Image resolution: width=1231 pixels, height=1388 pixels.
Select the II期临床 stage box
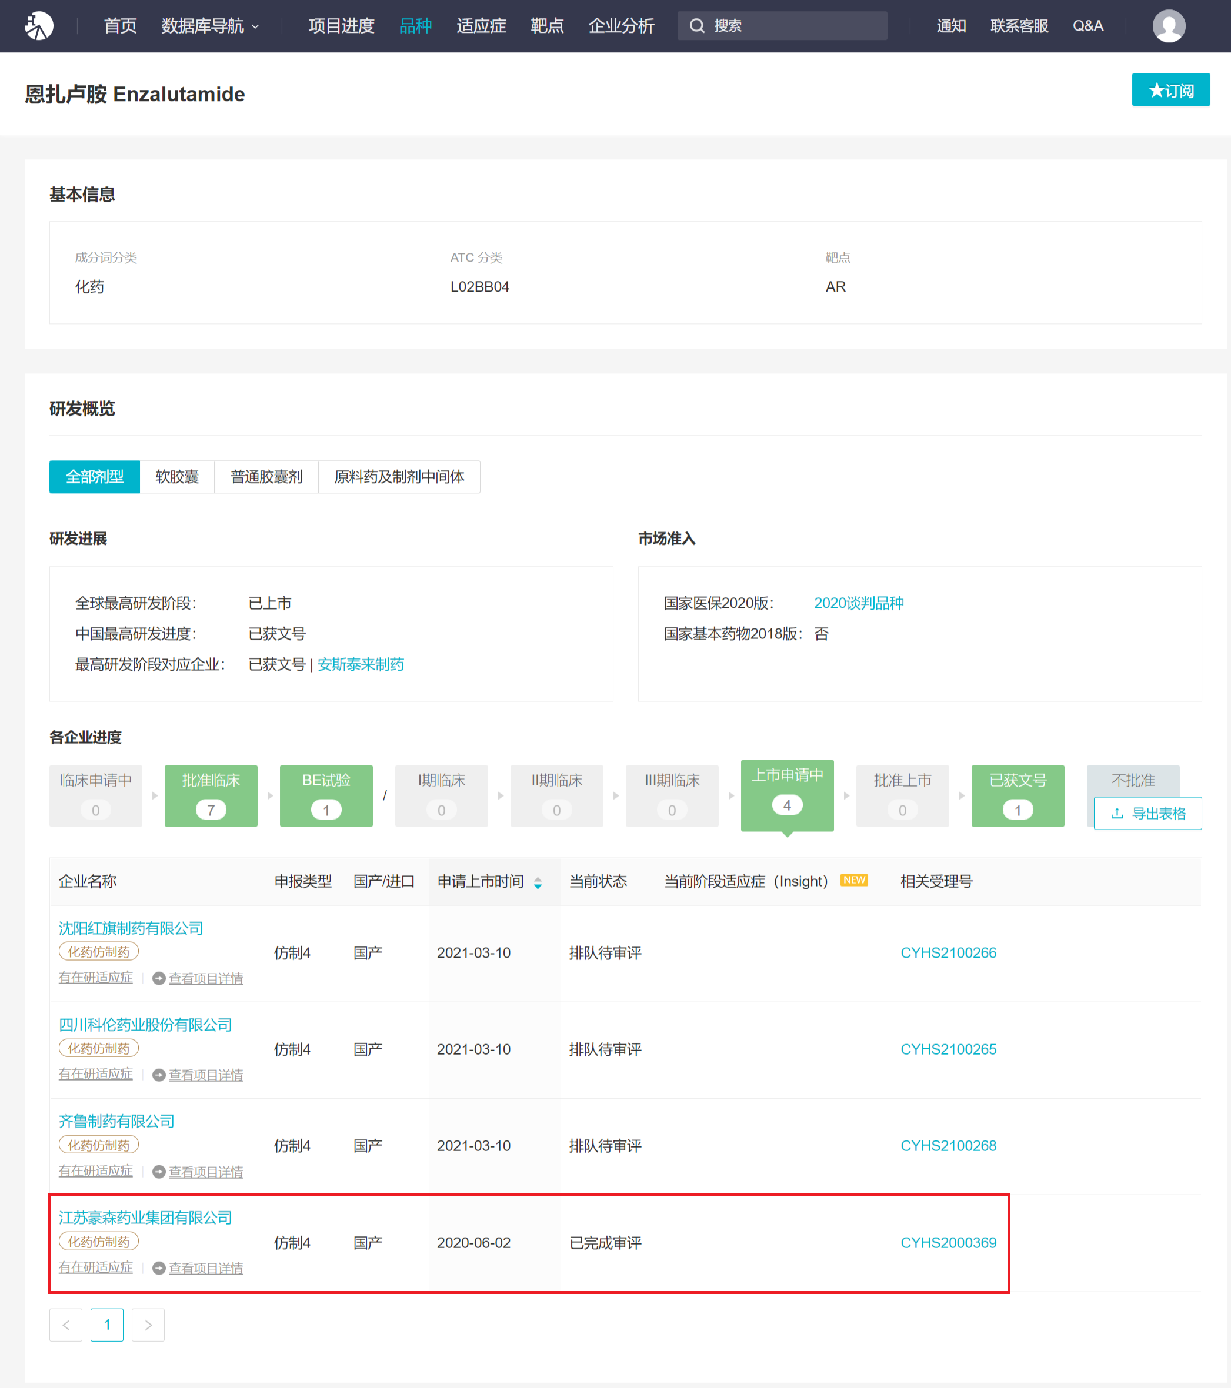pyautogui.click(x=556, y=796)
